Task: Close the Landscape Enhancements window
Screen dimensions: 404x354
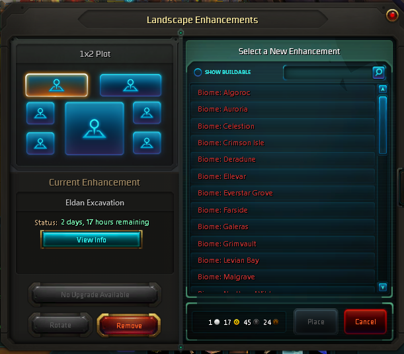Action: point(392,15)
